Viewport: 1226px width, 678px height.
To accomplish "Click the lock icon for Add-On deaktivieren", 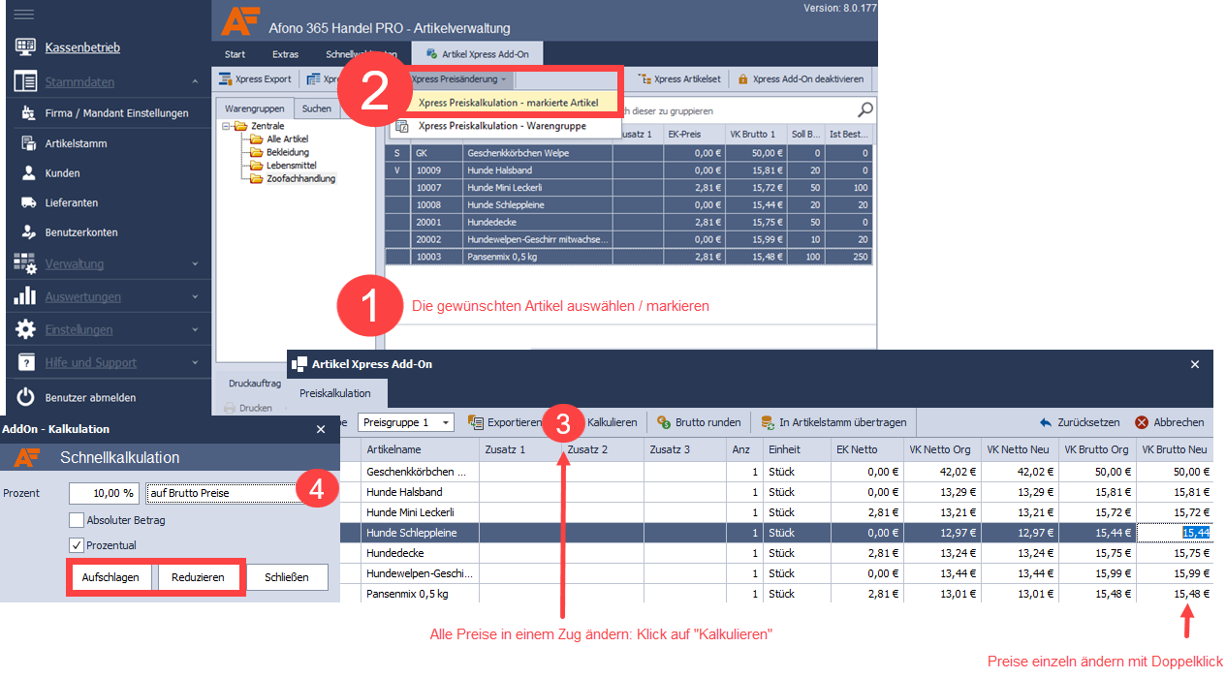I will tap(743, 79).
